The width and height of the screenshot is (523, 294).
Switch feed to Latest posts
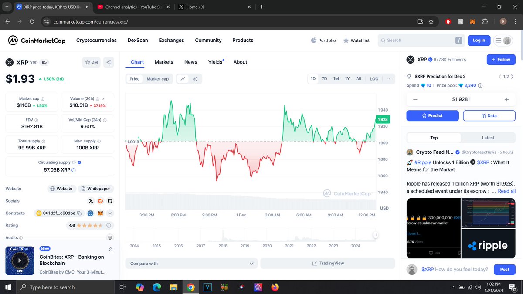click(488, 138)
